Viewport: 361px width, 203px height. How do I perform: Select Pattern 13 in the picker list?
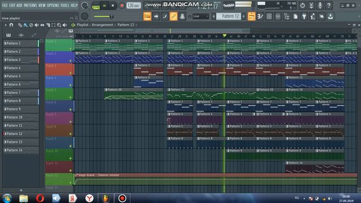(x=20, y=142)
